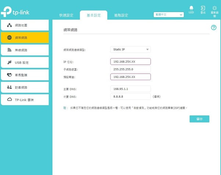Open the 網際網路 sidebar menu

click(x=25, y=38)
